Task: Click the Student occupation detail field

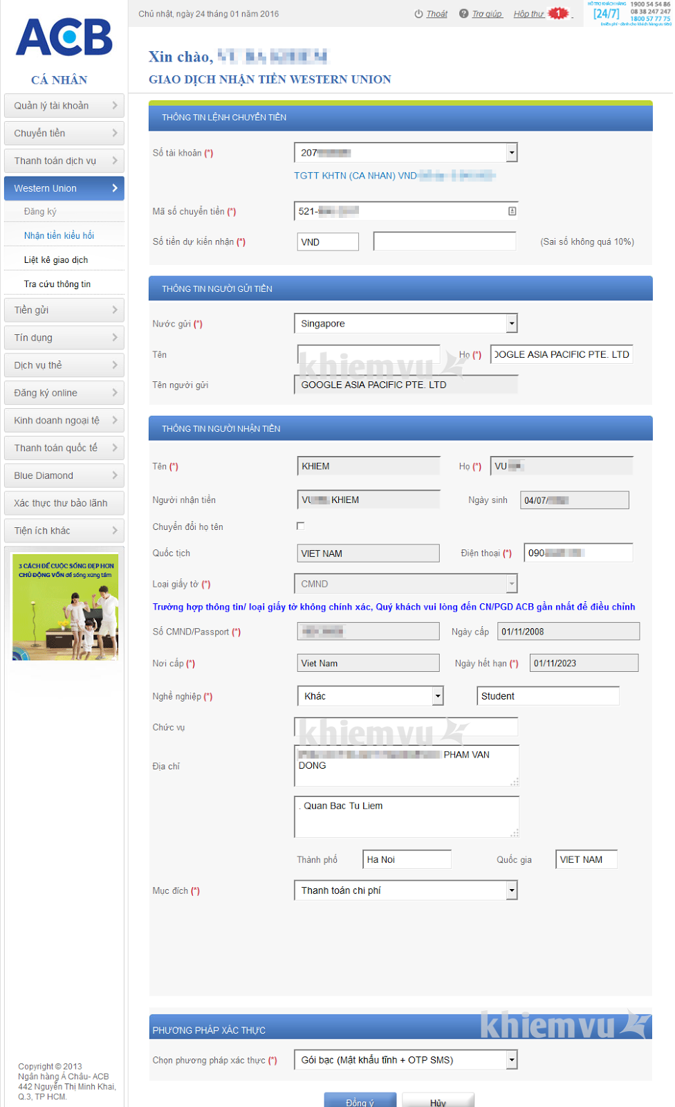Action: click(x=548, y=696)
